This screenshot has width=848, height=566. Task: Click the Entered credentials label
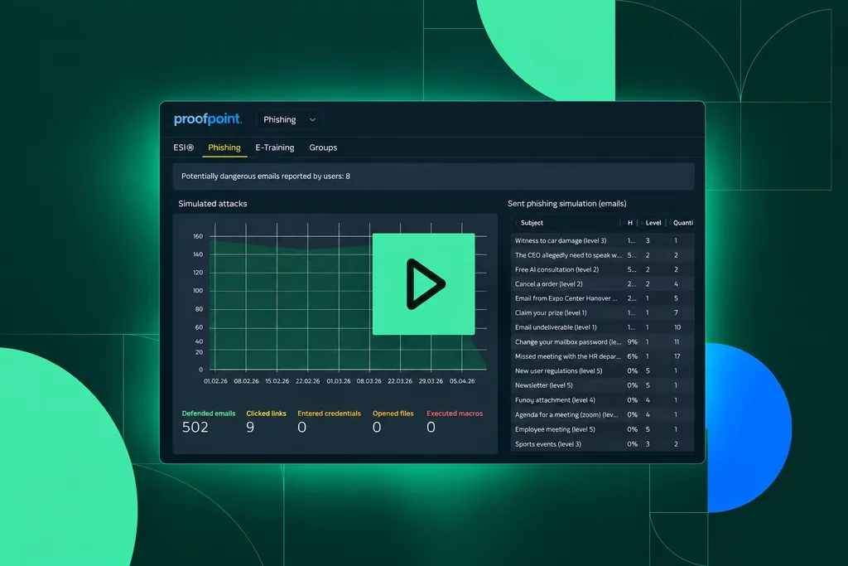point(329,414)
